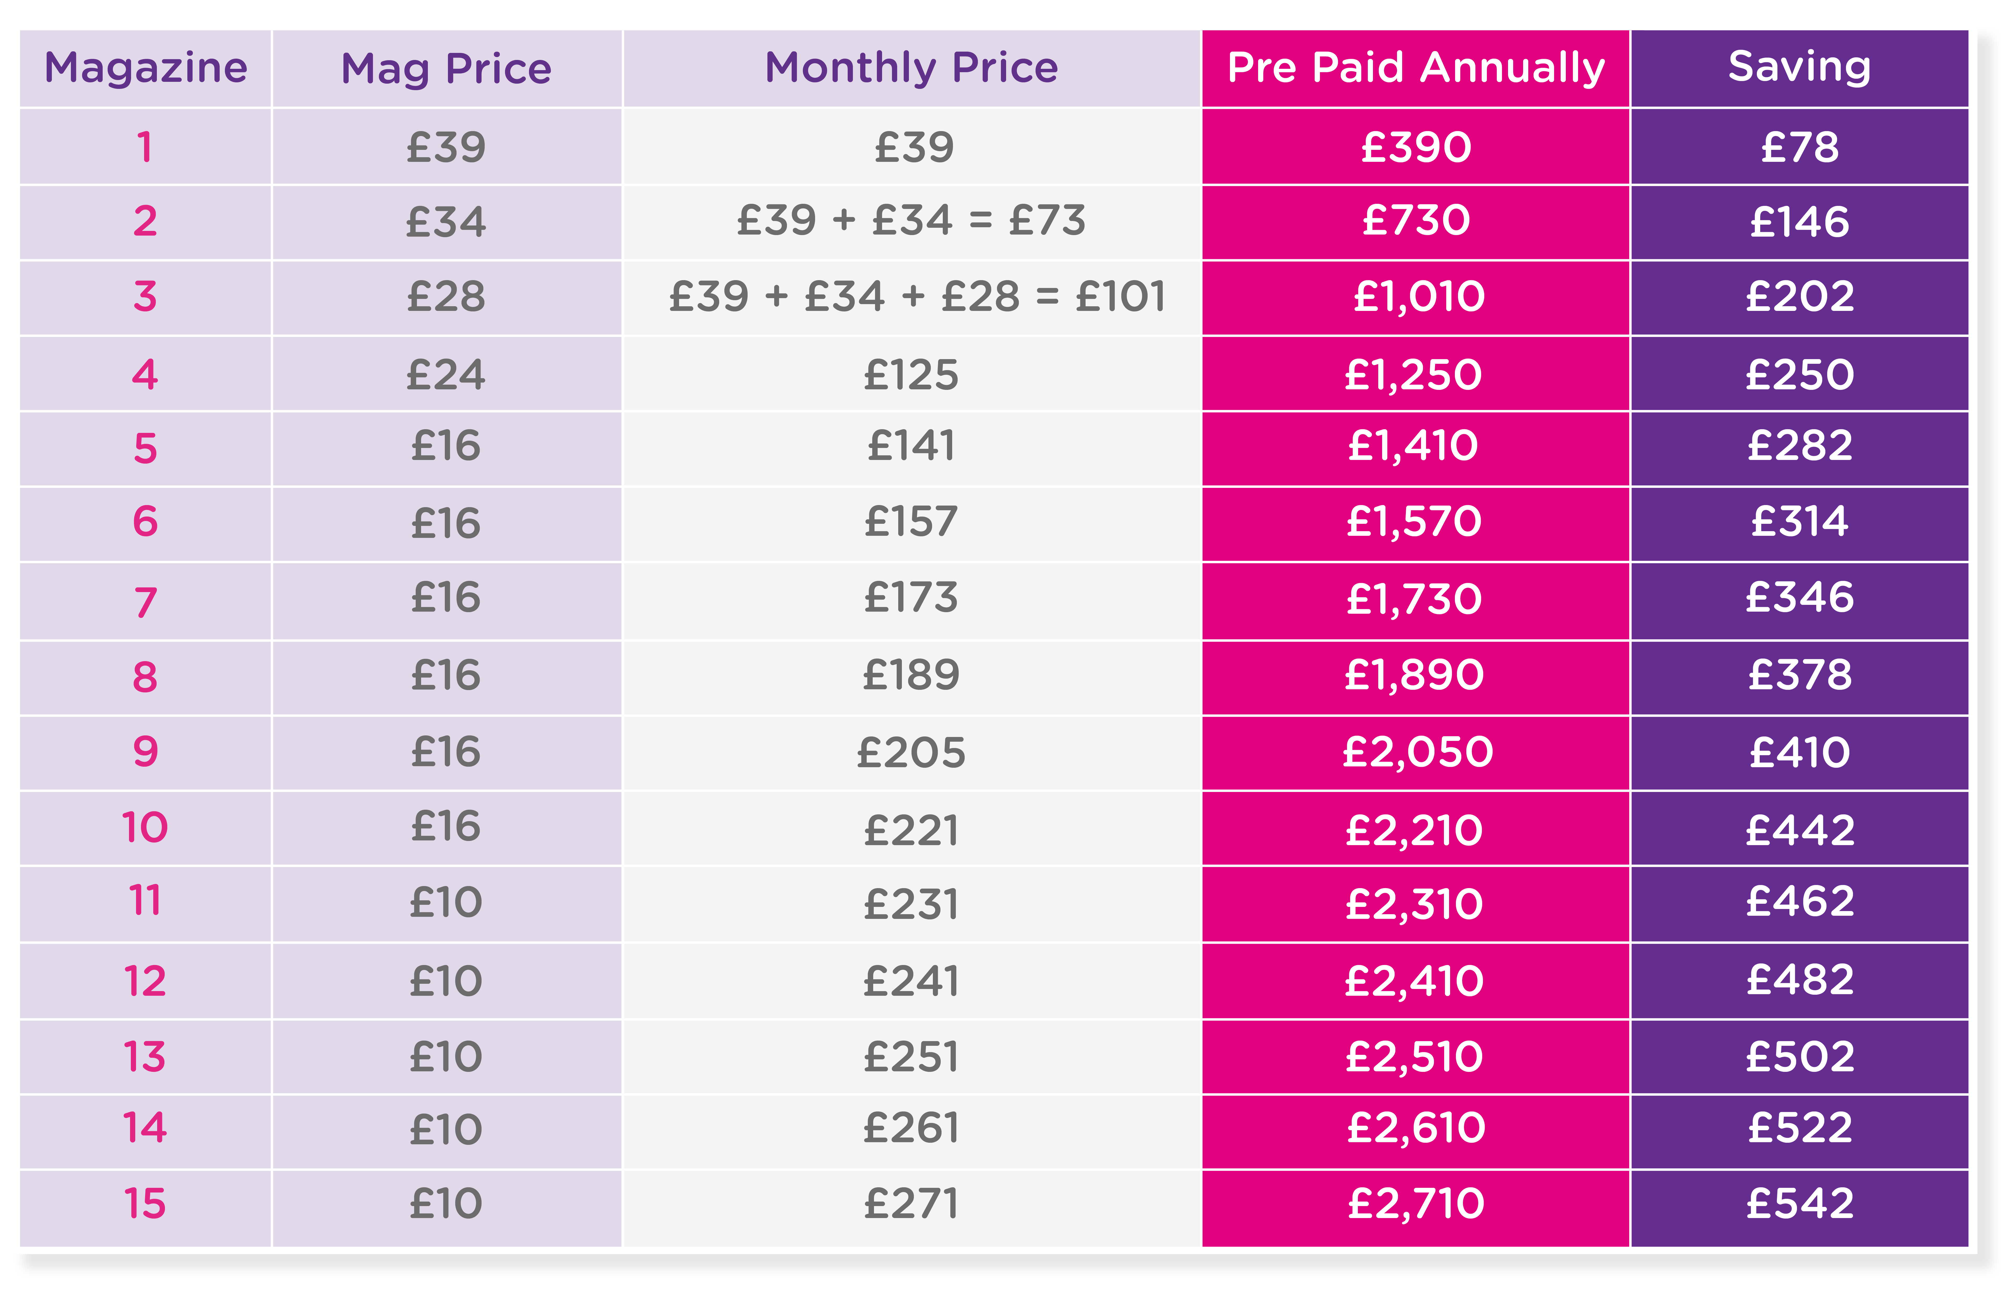Click magazine number 10 cell
This screenshot has height=1303, width=2001.
click(x=145, y=828)
